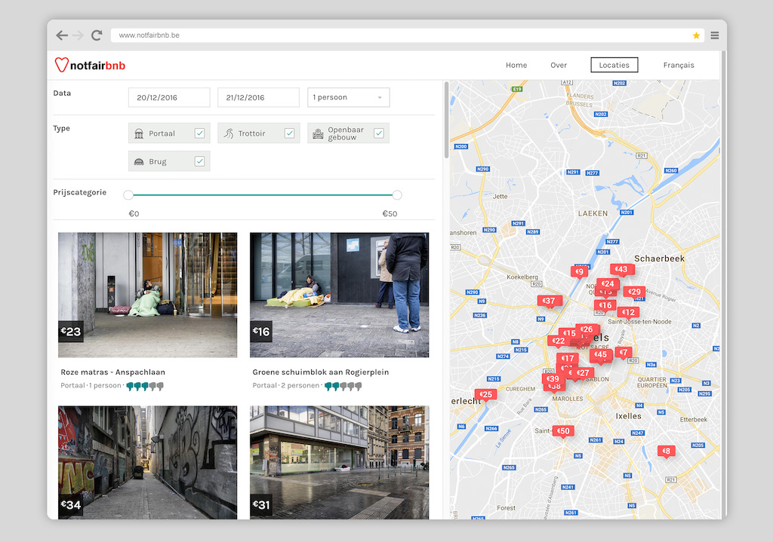Reload the page with the refresh icon
The height and width of the screenshot is (542, 773).
point(97,35)
